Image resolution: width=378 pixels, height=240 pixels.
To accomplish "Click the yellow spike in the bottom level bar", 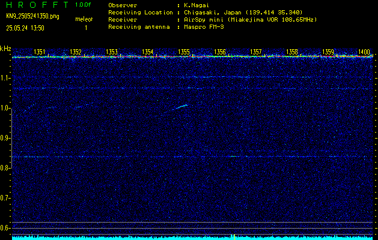I will point(234,237).
